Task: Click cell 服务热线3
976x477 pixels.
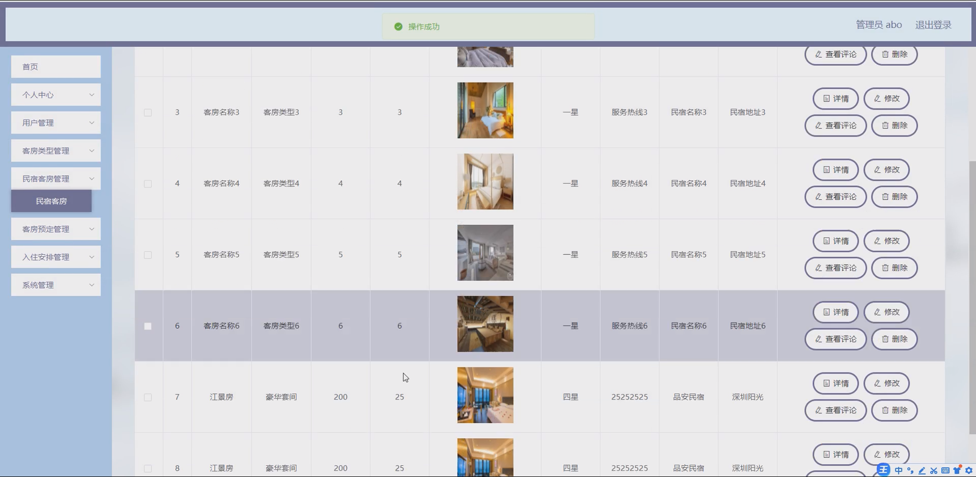Action: [629, 112]
